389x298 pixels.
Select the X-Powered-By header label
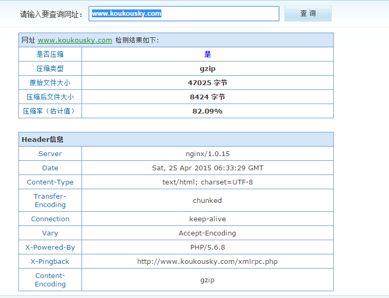[50, 248]
